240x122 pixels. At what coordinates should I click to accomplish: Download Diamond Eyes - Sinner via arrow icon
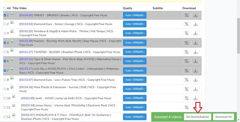(x=196, y=24)
